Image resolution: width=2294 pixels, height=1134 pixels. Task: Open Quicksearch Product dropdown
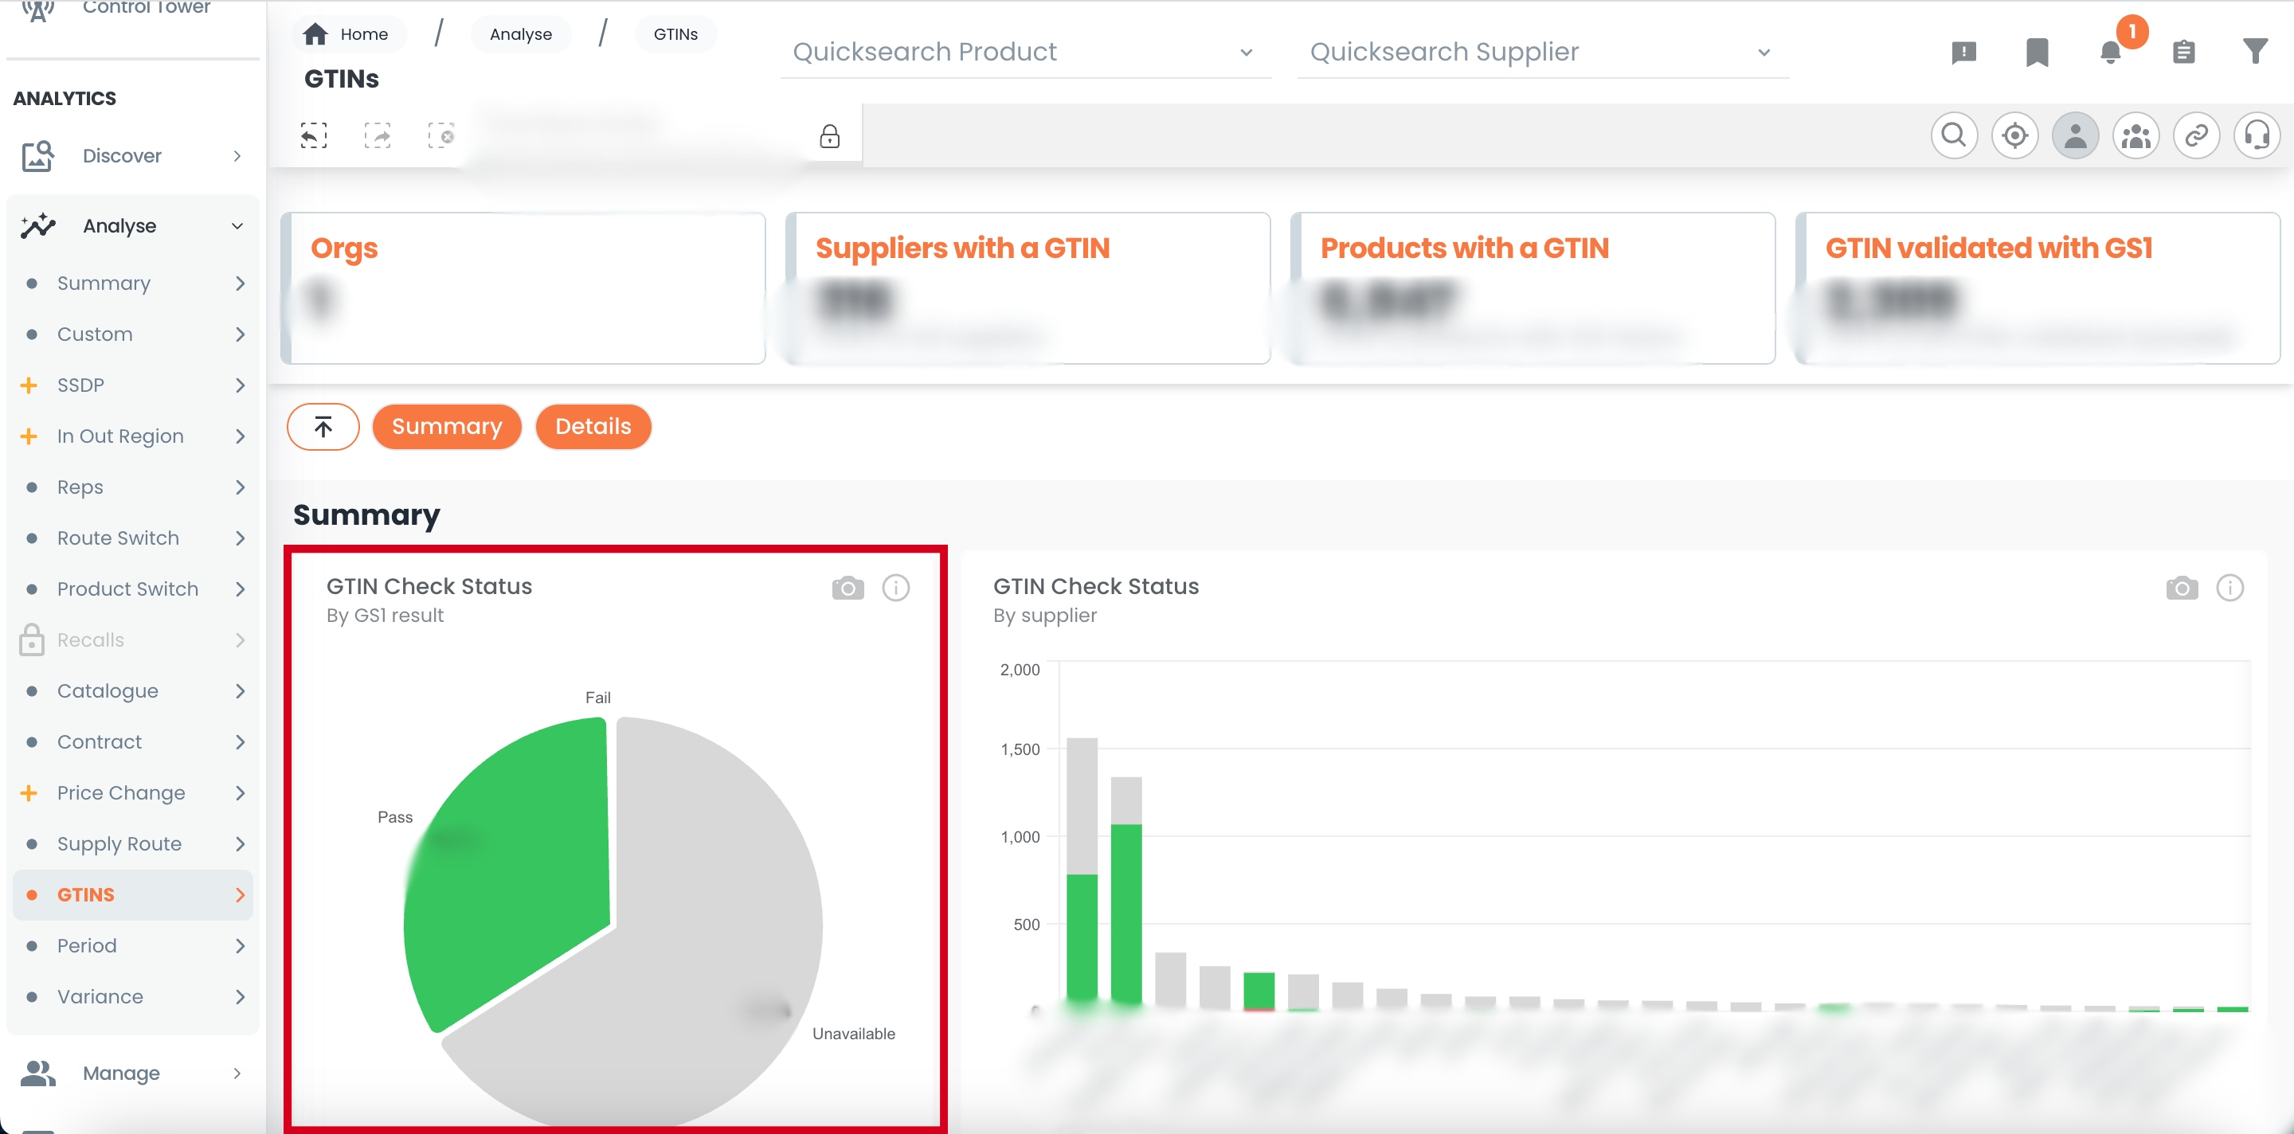pyautogui.click(x=1026, y=53)
